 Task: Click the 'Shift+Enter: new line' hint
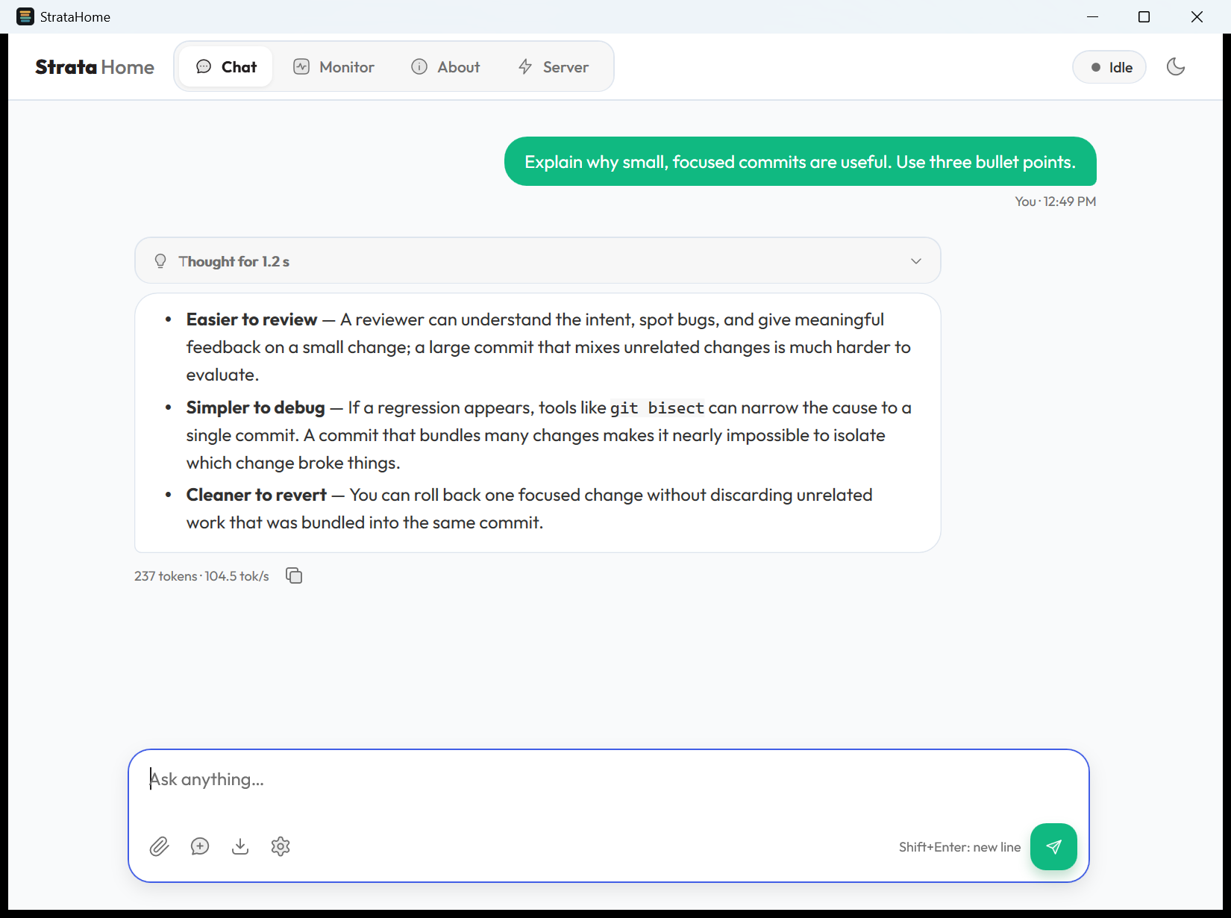pos(959,847)
